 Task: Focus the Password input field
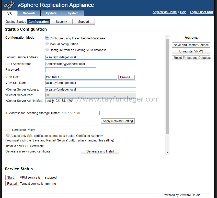(x=71, y=70)
